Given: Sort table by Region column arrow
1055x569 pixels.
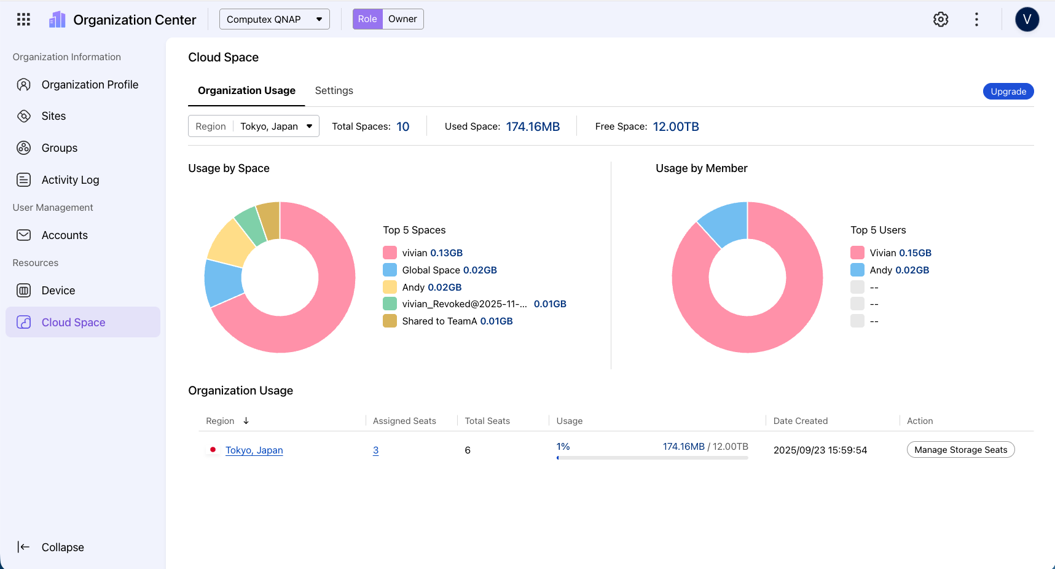Looking at the screenshot, I should (246, 421).
